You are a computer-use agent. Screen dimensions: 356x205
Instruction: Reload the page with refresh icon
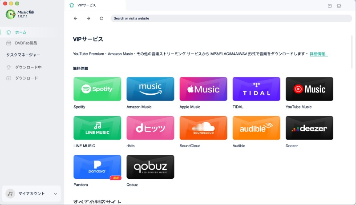click(101, 18)
